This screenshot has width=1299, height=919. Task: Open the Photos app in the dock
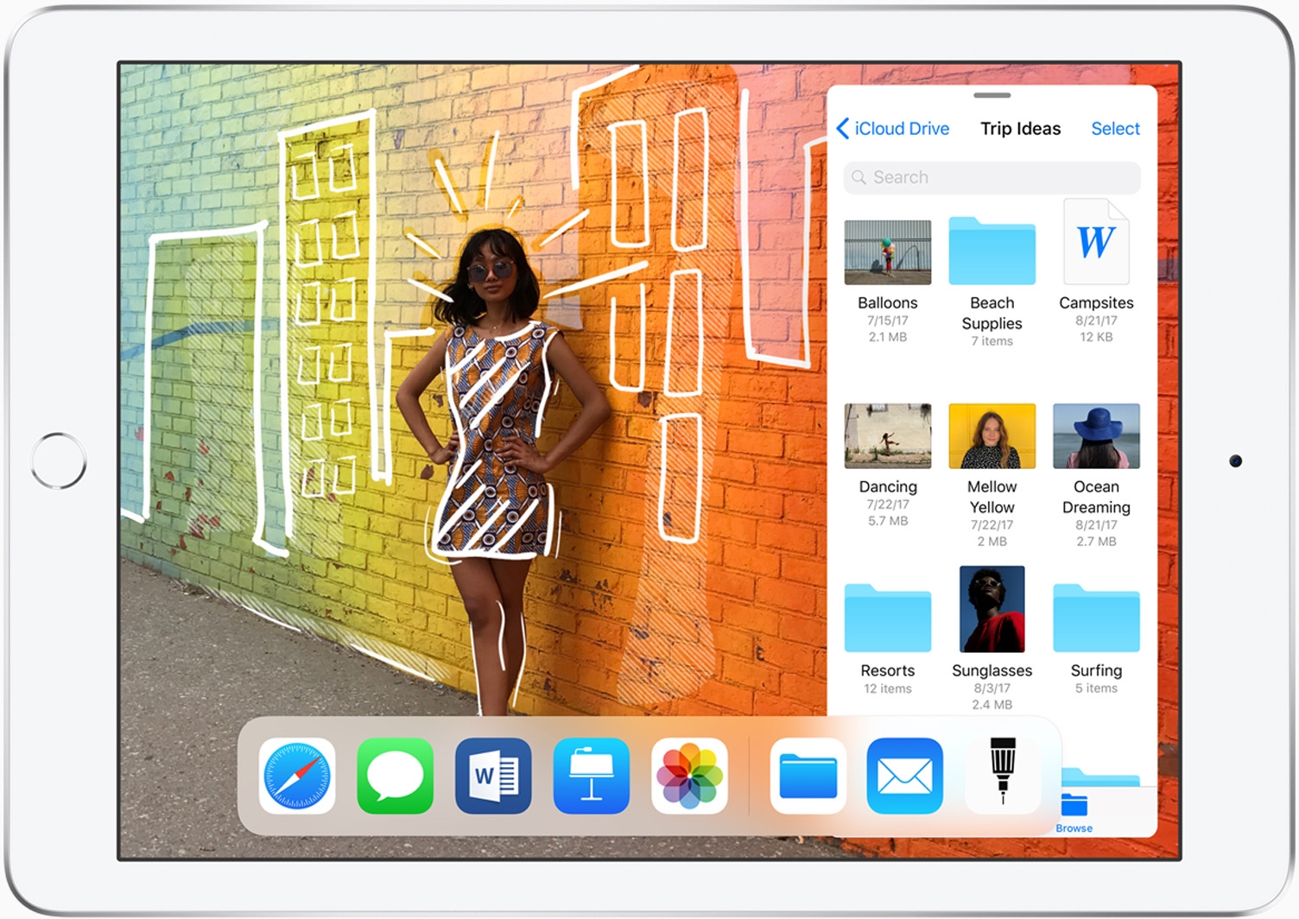pyautogui.click(x=688, y=775)
